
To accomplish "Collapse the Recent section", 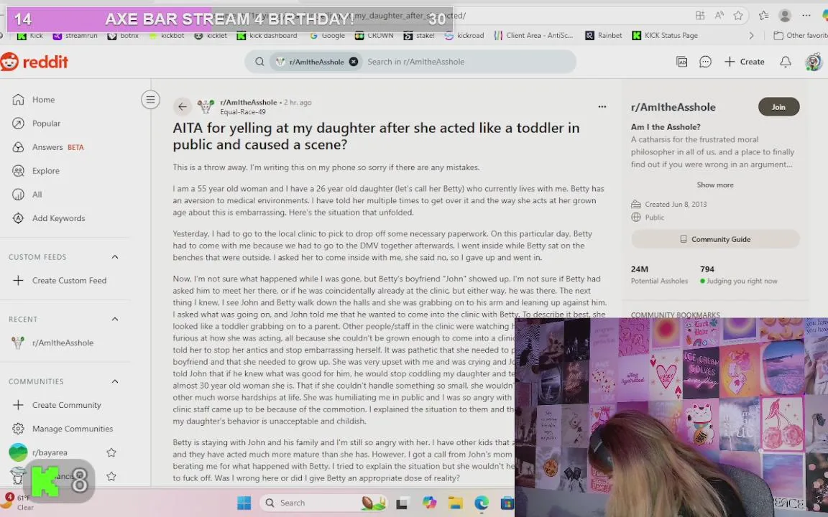I will click(x=114, y=319).
